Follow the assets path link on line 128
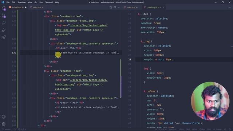 (88, 25)
